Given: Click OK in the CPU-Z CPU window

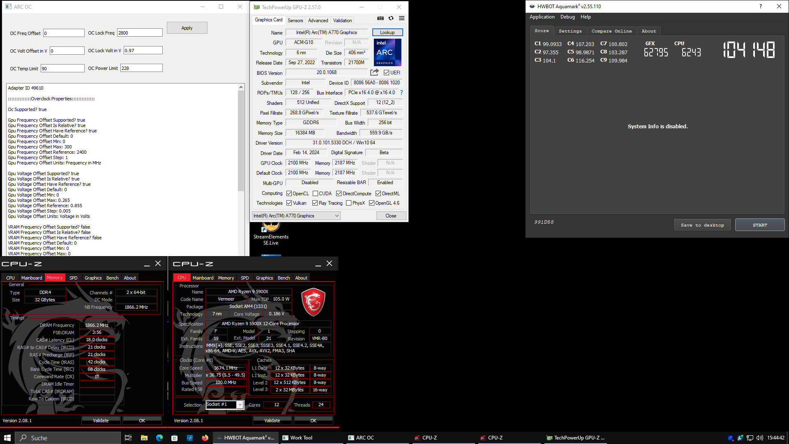Looking at the screenshot, I should 314,421.
